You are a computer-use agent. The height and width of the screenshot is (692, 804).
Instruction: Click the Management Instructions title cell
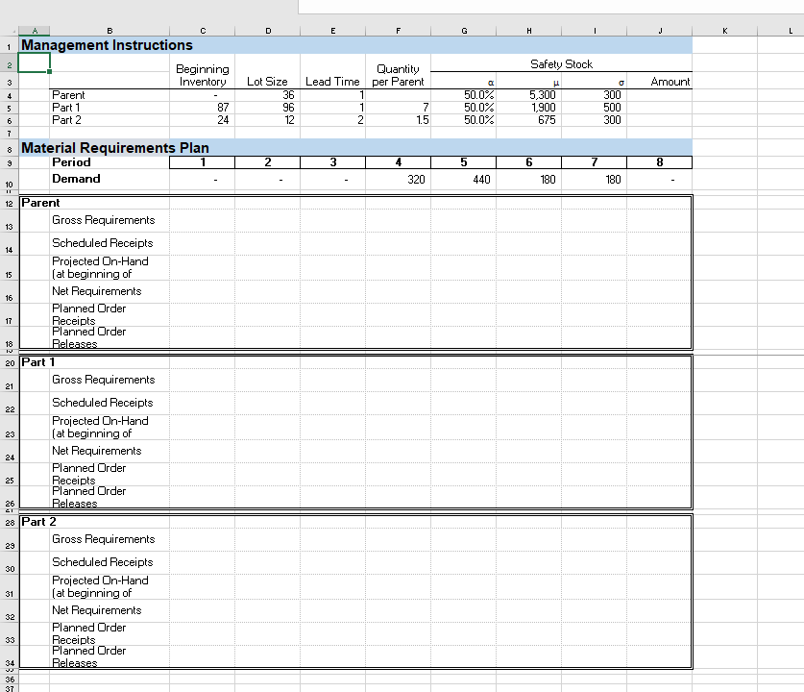click(x=106, y=44)
